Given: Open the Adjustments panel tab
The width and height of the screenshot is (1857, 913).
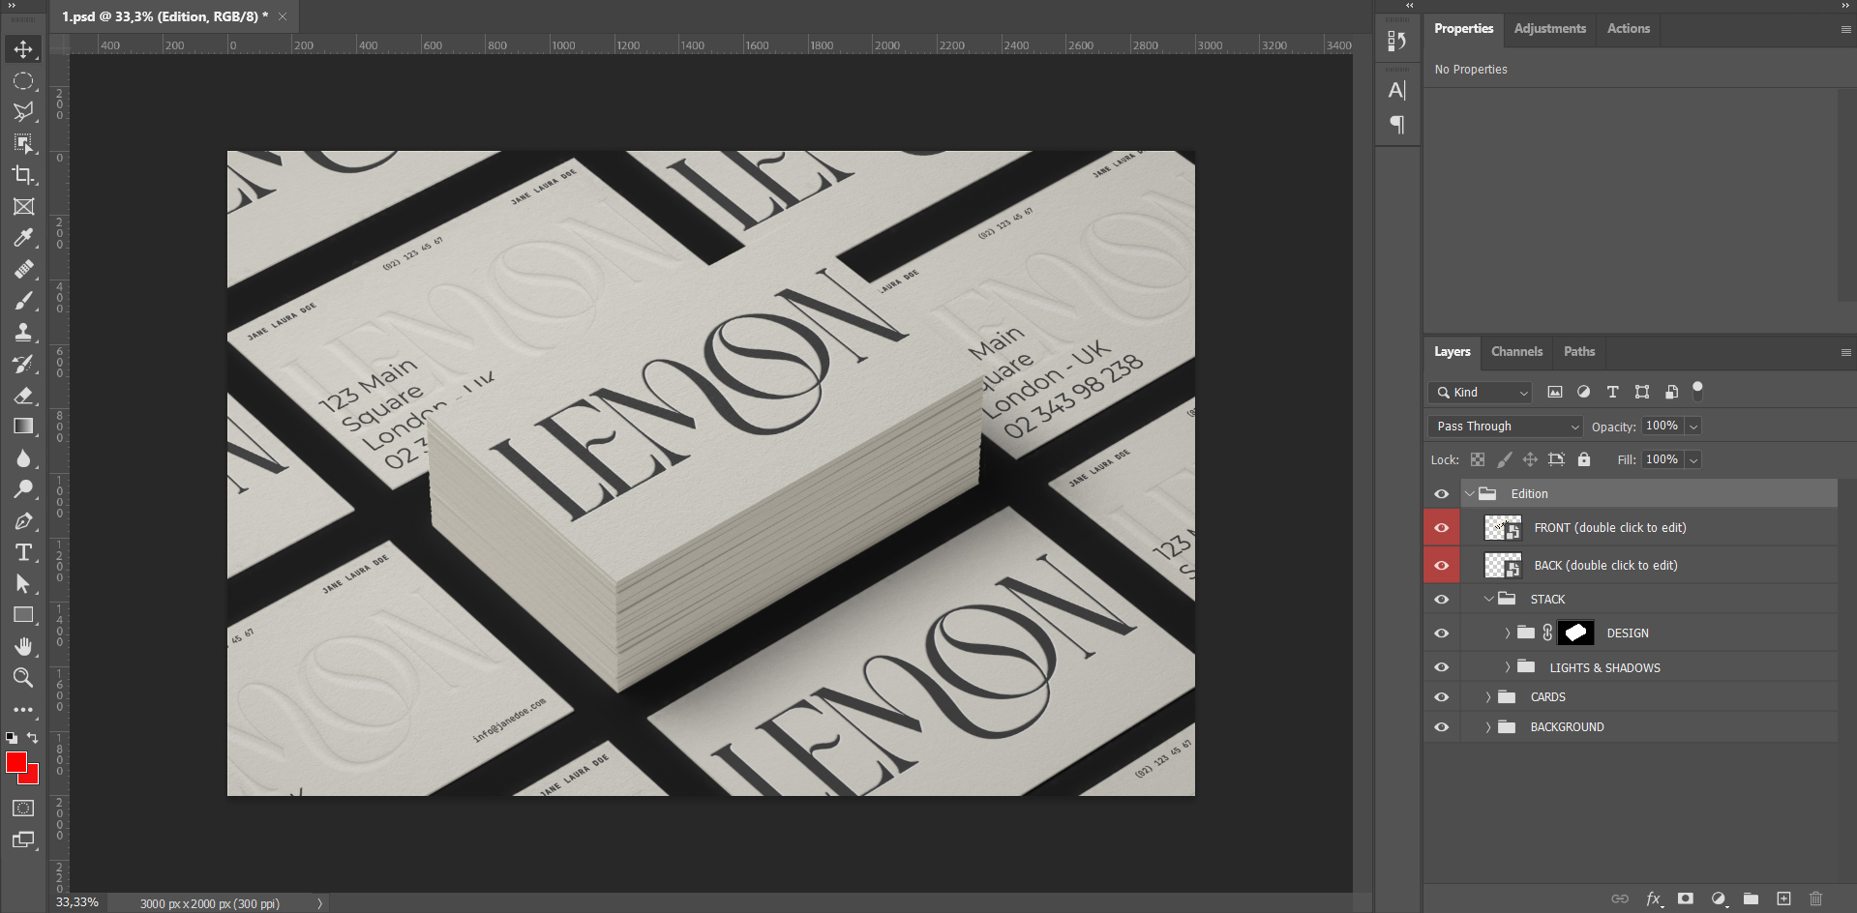Looking at the screenshot, I should [1549, 29].
